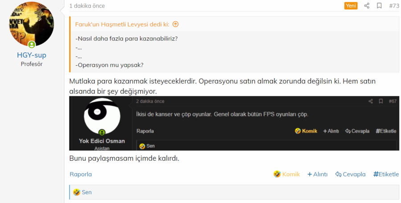This screenshot has height=203, width=401.
Task: Report the post using Raporla
Action: pos(81,174)
